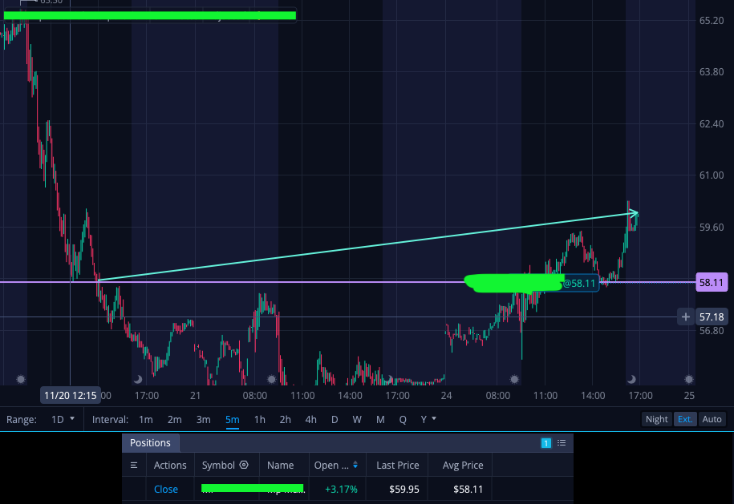Open the Symbol column settings gear icon
Image resolution: width=734 pixels, height=504 pixels.
coord(244,465)
